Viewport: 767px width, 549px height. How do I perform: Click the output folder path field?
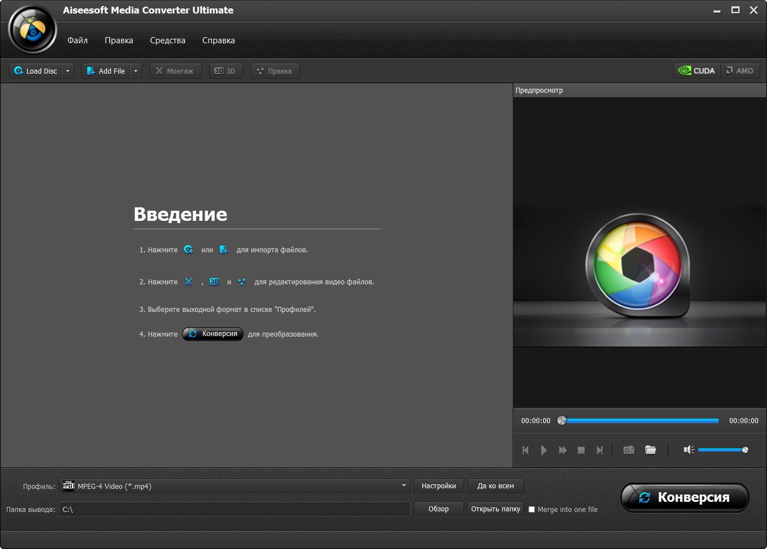click(x=234, y=509)
